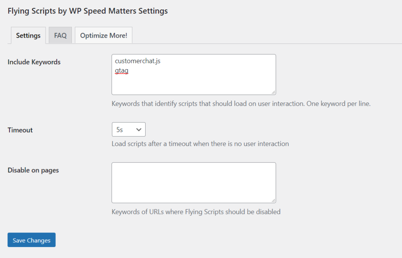402x258 pixels.
Task: Click the 'Load scripts after a timeout' description
Action: point(200,144)
